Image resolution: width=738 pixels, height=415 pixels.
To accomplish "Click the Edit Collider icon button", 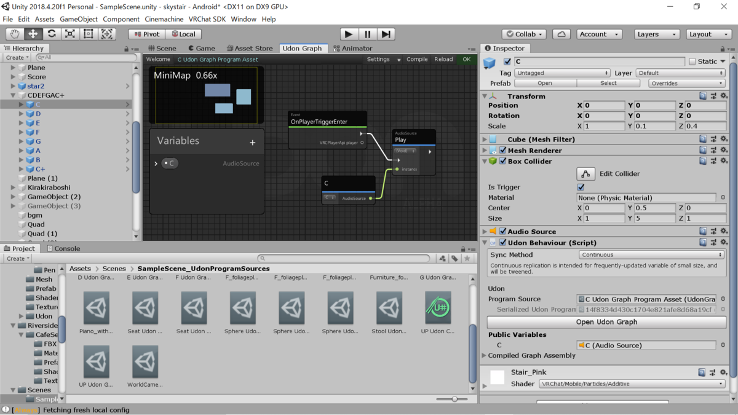I will click(x=585, y=174).
